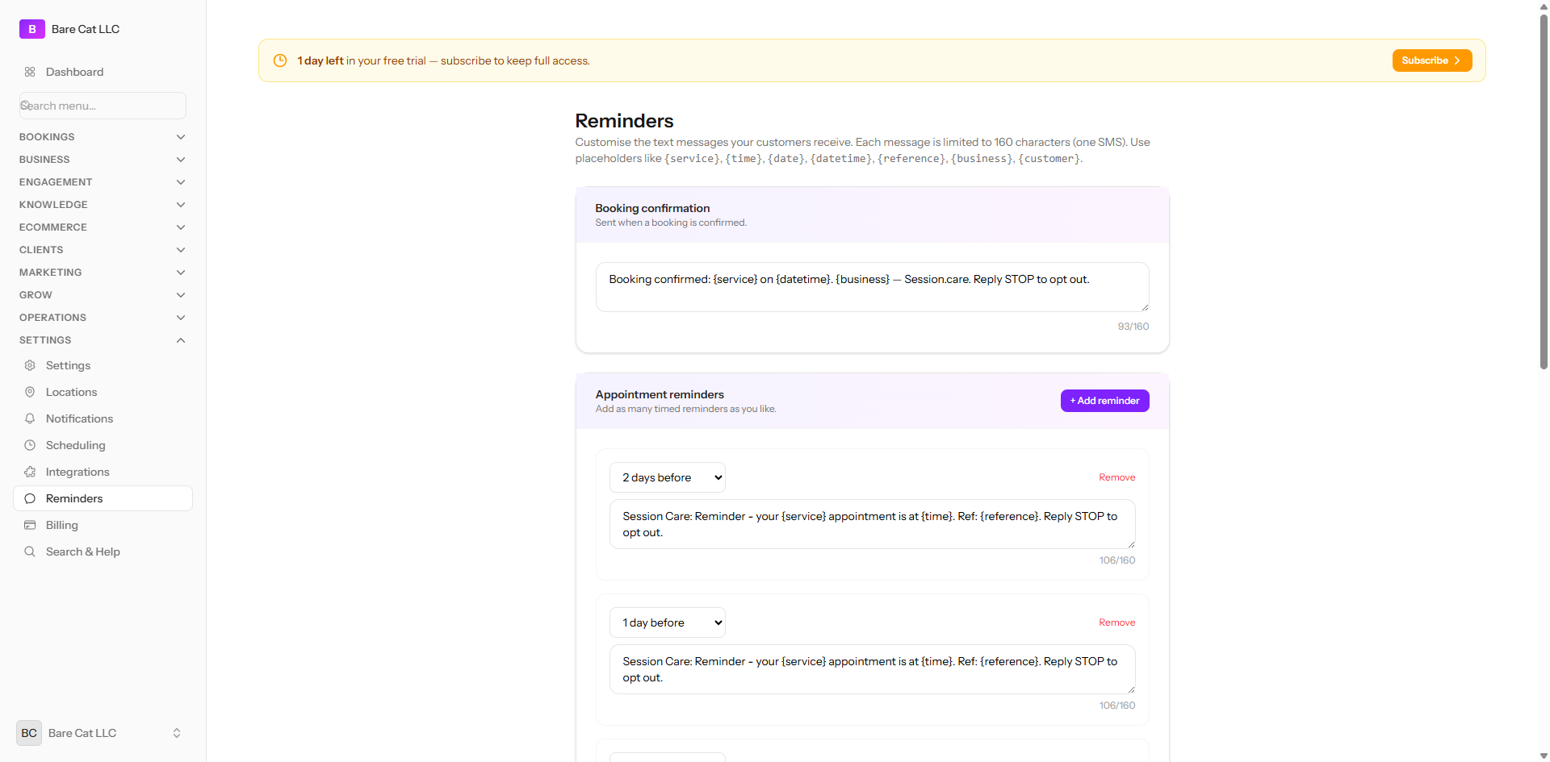Click the Settings gear icon

(30, 365)
